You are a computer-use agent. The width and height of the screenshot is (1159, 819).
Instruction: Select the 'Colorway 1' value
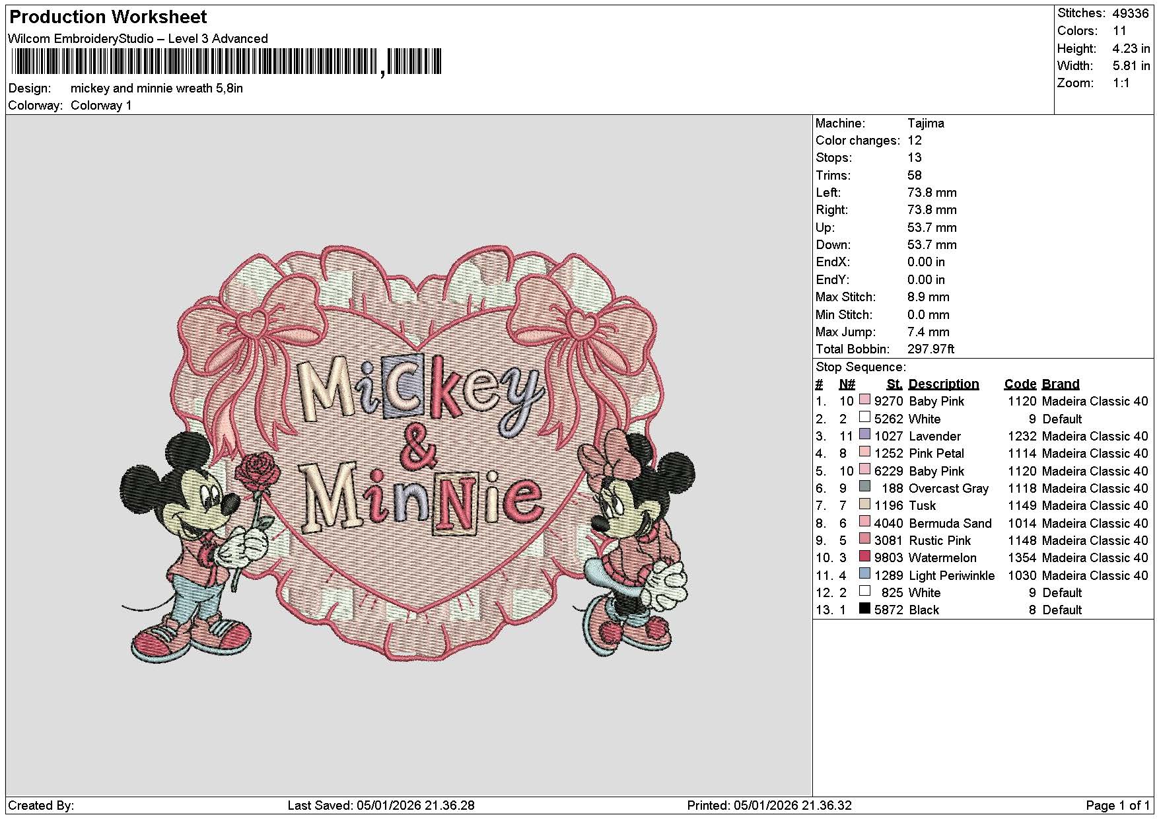101,105
